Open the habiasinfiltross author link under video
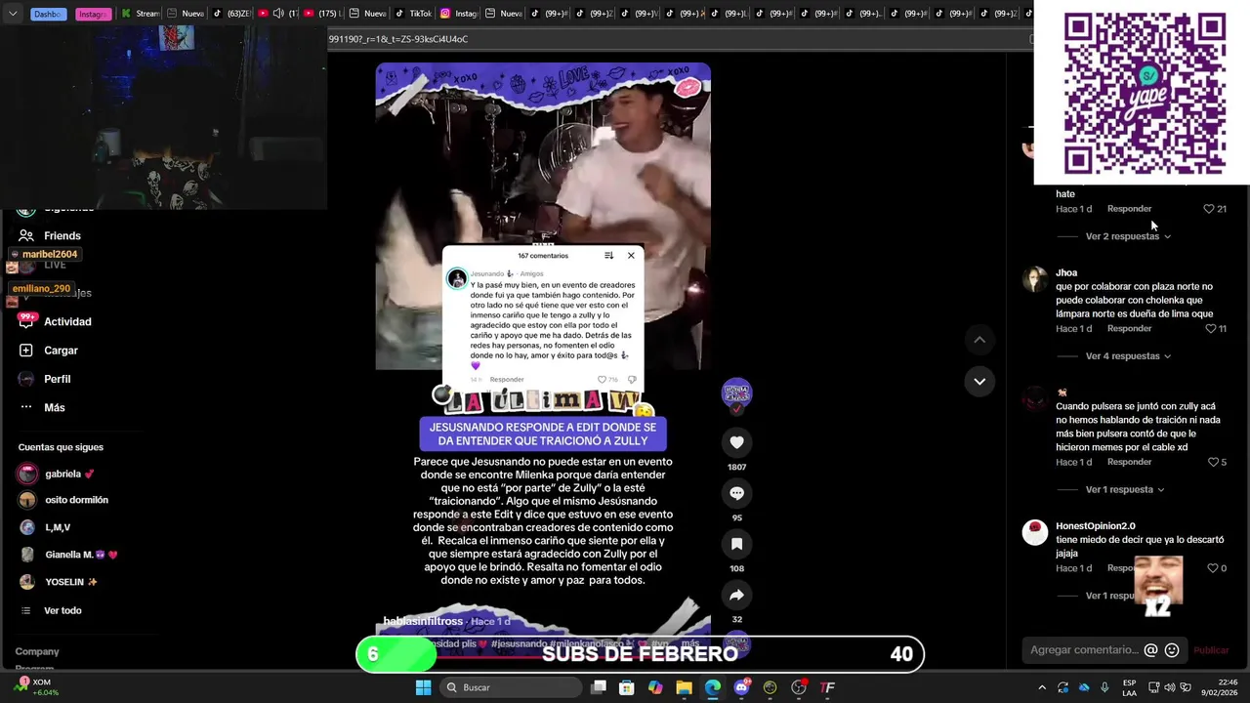Viewport: 1250px width, 703px height. click(x=423, y=621)
